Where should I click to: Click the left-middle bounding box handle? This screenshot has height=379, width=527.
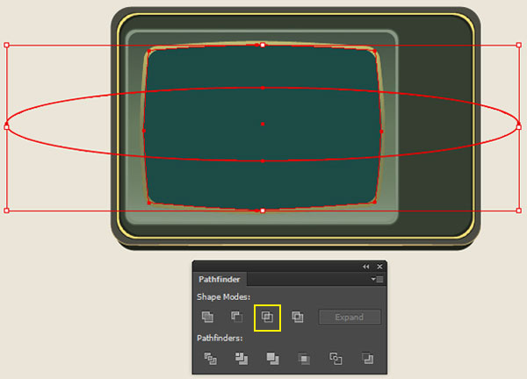pyautogui.click(x=6, y=127)
